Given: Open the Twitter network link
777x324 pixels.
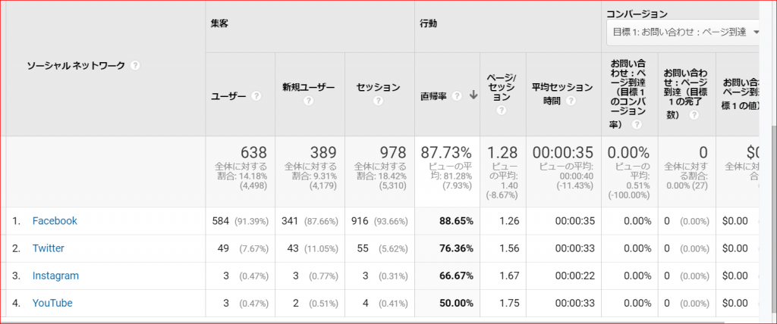Looking at the screenshot, I should click(49, 248).
